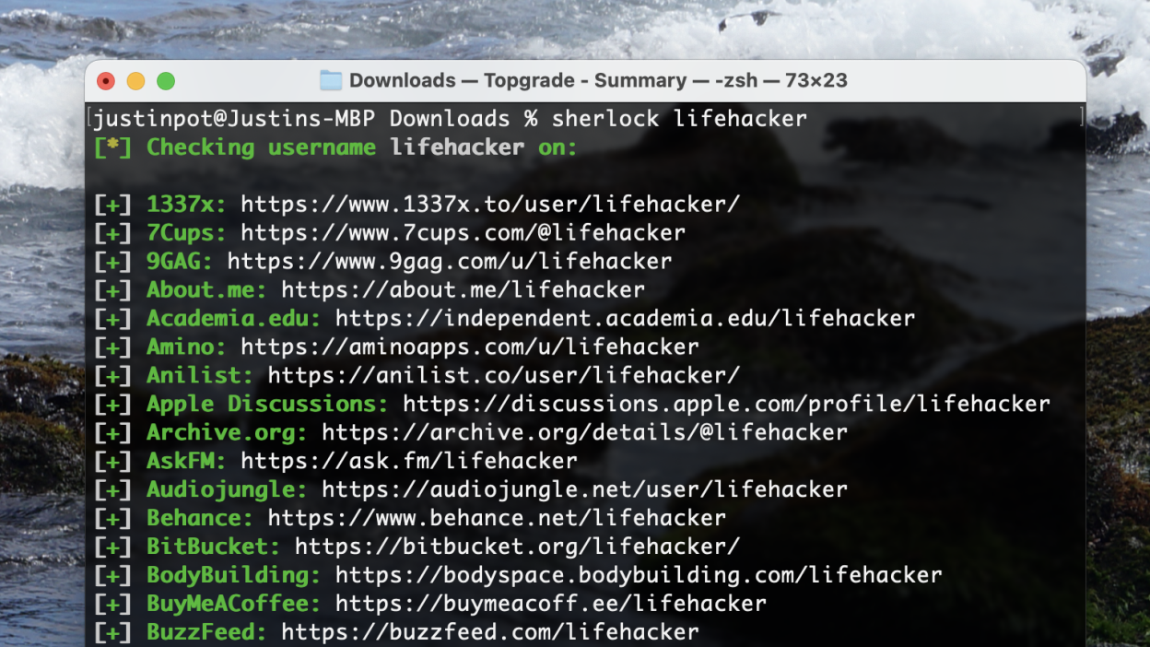Open the ask.fm/lifehacker link
The width and height of the screenshot is (1150, 647).
pos(408,461)
